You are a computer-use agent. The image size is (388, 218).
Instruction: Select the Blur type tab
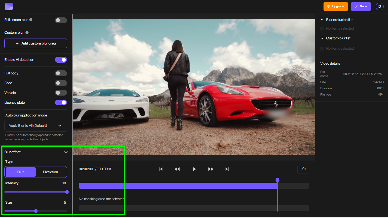pyautogui.click(x=20, y=172)
